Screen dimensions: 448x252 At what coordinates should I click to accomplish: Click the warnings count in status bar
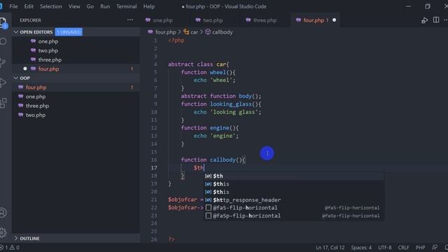pos(15,247)
